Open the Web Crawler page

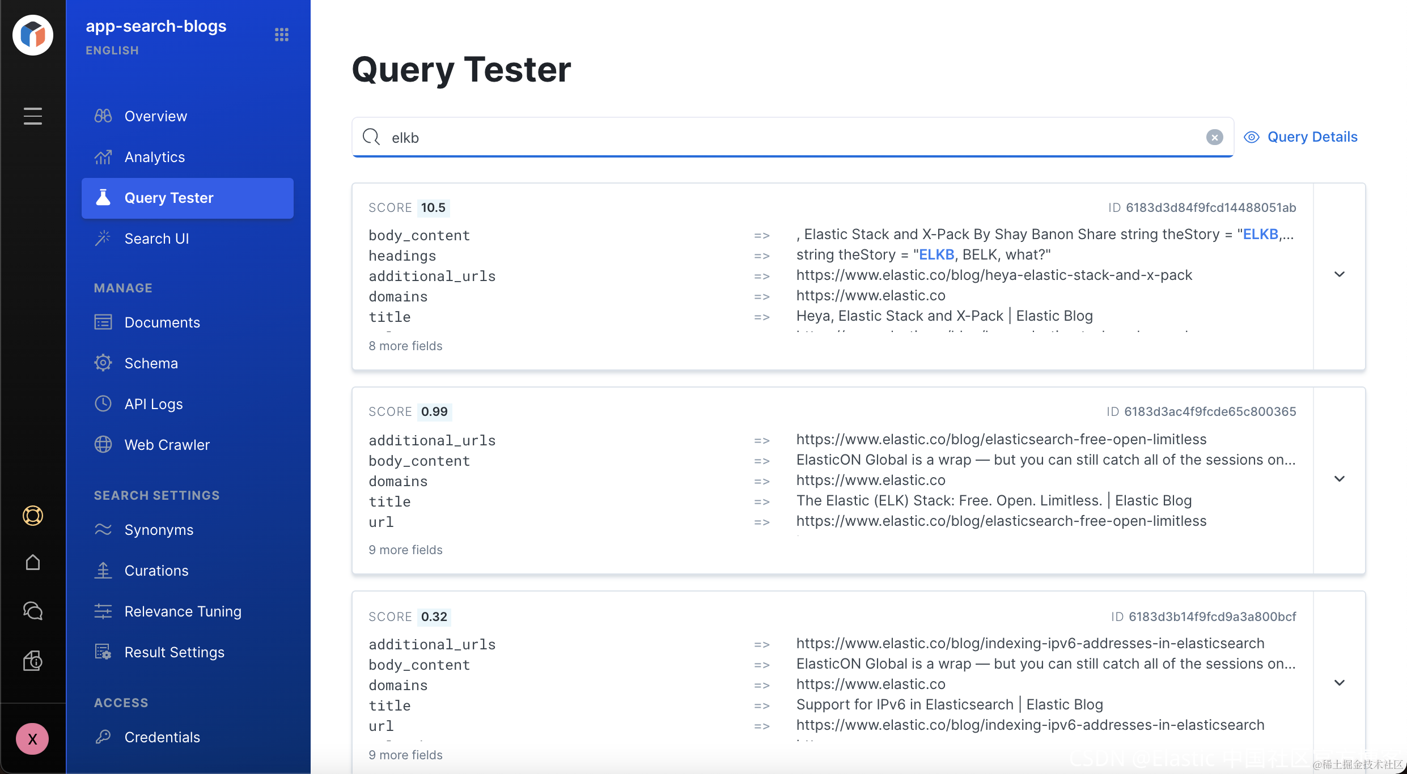(x=167, y=445)
